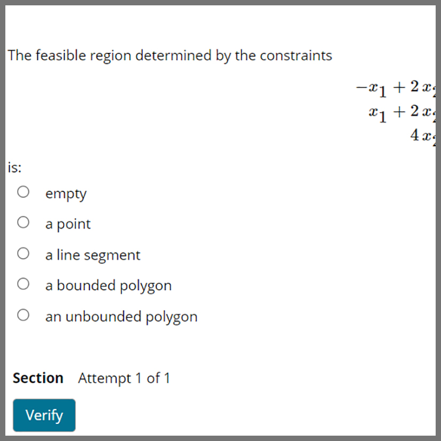This screenshot has height=441, width=441.
Task: Click the second constraint 'x1 + 2x2'
Action: click(x=401, y=113)
